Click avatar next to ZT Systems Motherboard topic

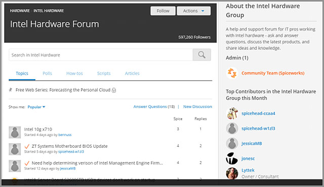pos(15,149)
